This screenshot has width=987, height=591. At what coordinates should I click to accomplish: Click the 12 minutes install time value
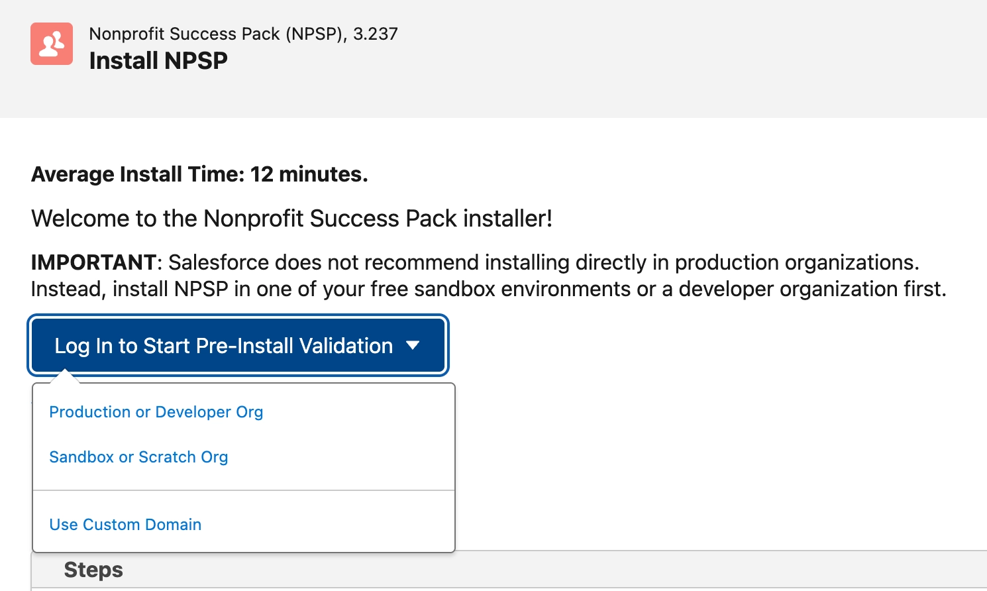coord(309,174)
